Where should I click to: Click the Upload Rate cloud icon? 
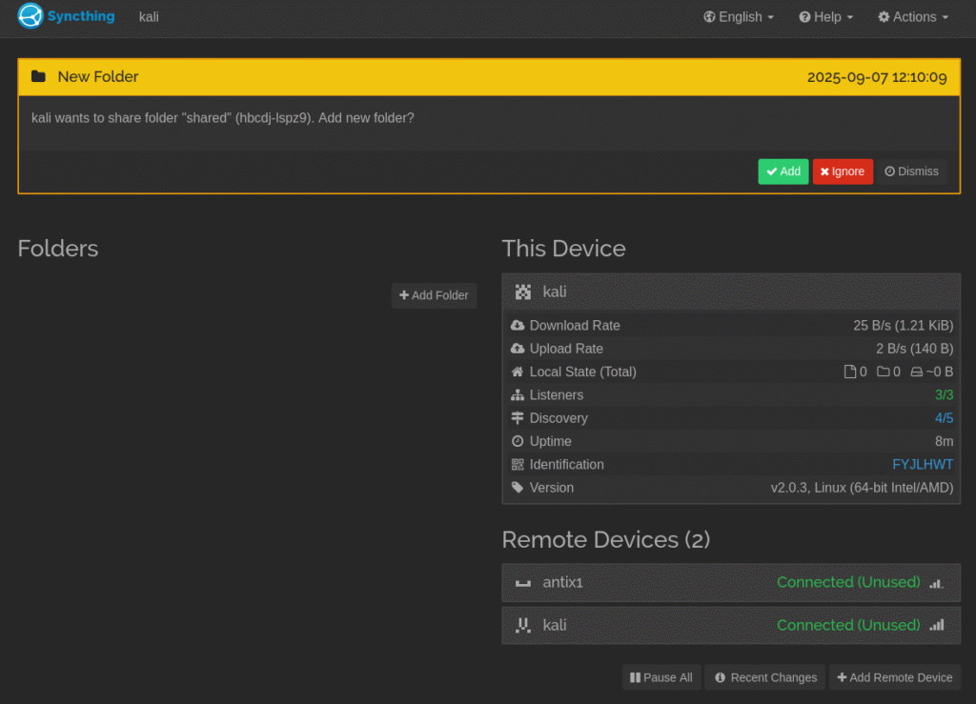point(518,349)
